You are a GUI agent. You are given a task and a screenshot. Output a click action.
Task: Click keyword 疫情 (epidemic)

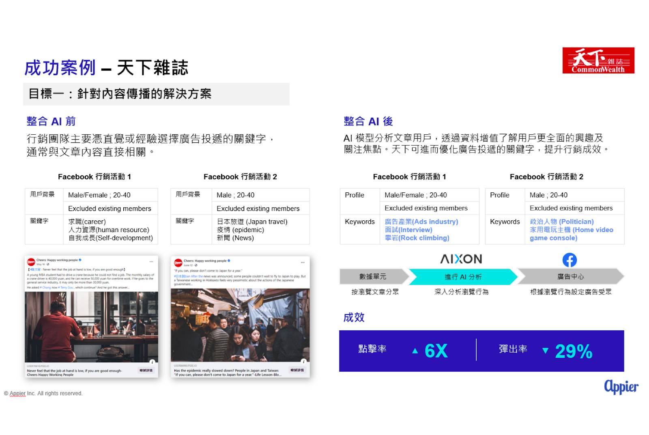point(240,230)
